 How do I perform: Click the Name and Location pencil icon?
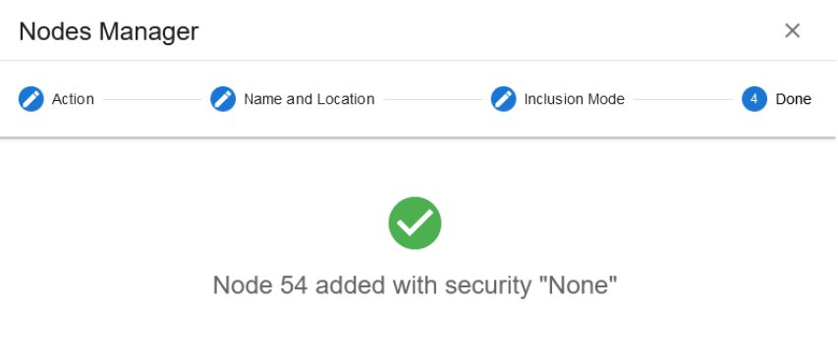[x=223, y=99]
